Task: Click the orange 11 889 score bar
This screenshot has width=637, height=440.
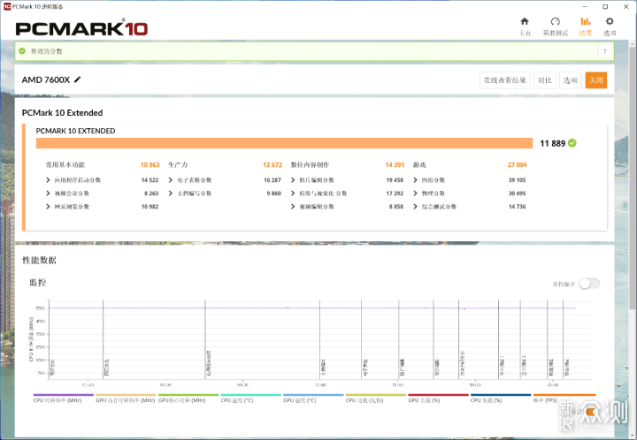Action: click(x=284, y=143)
